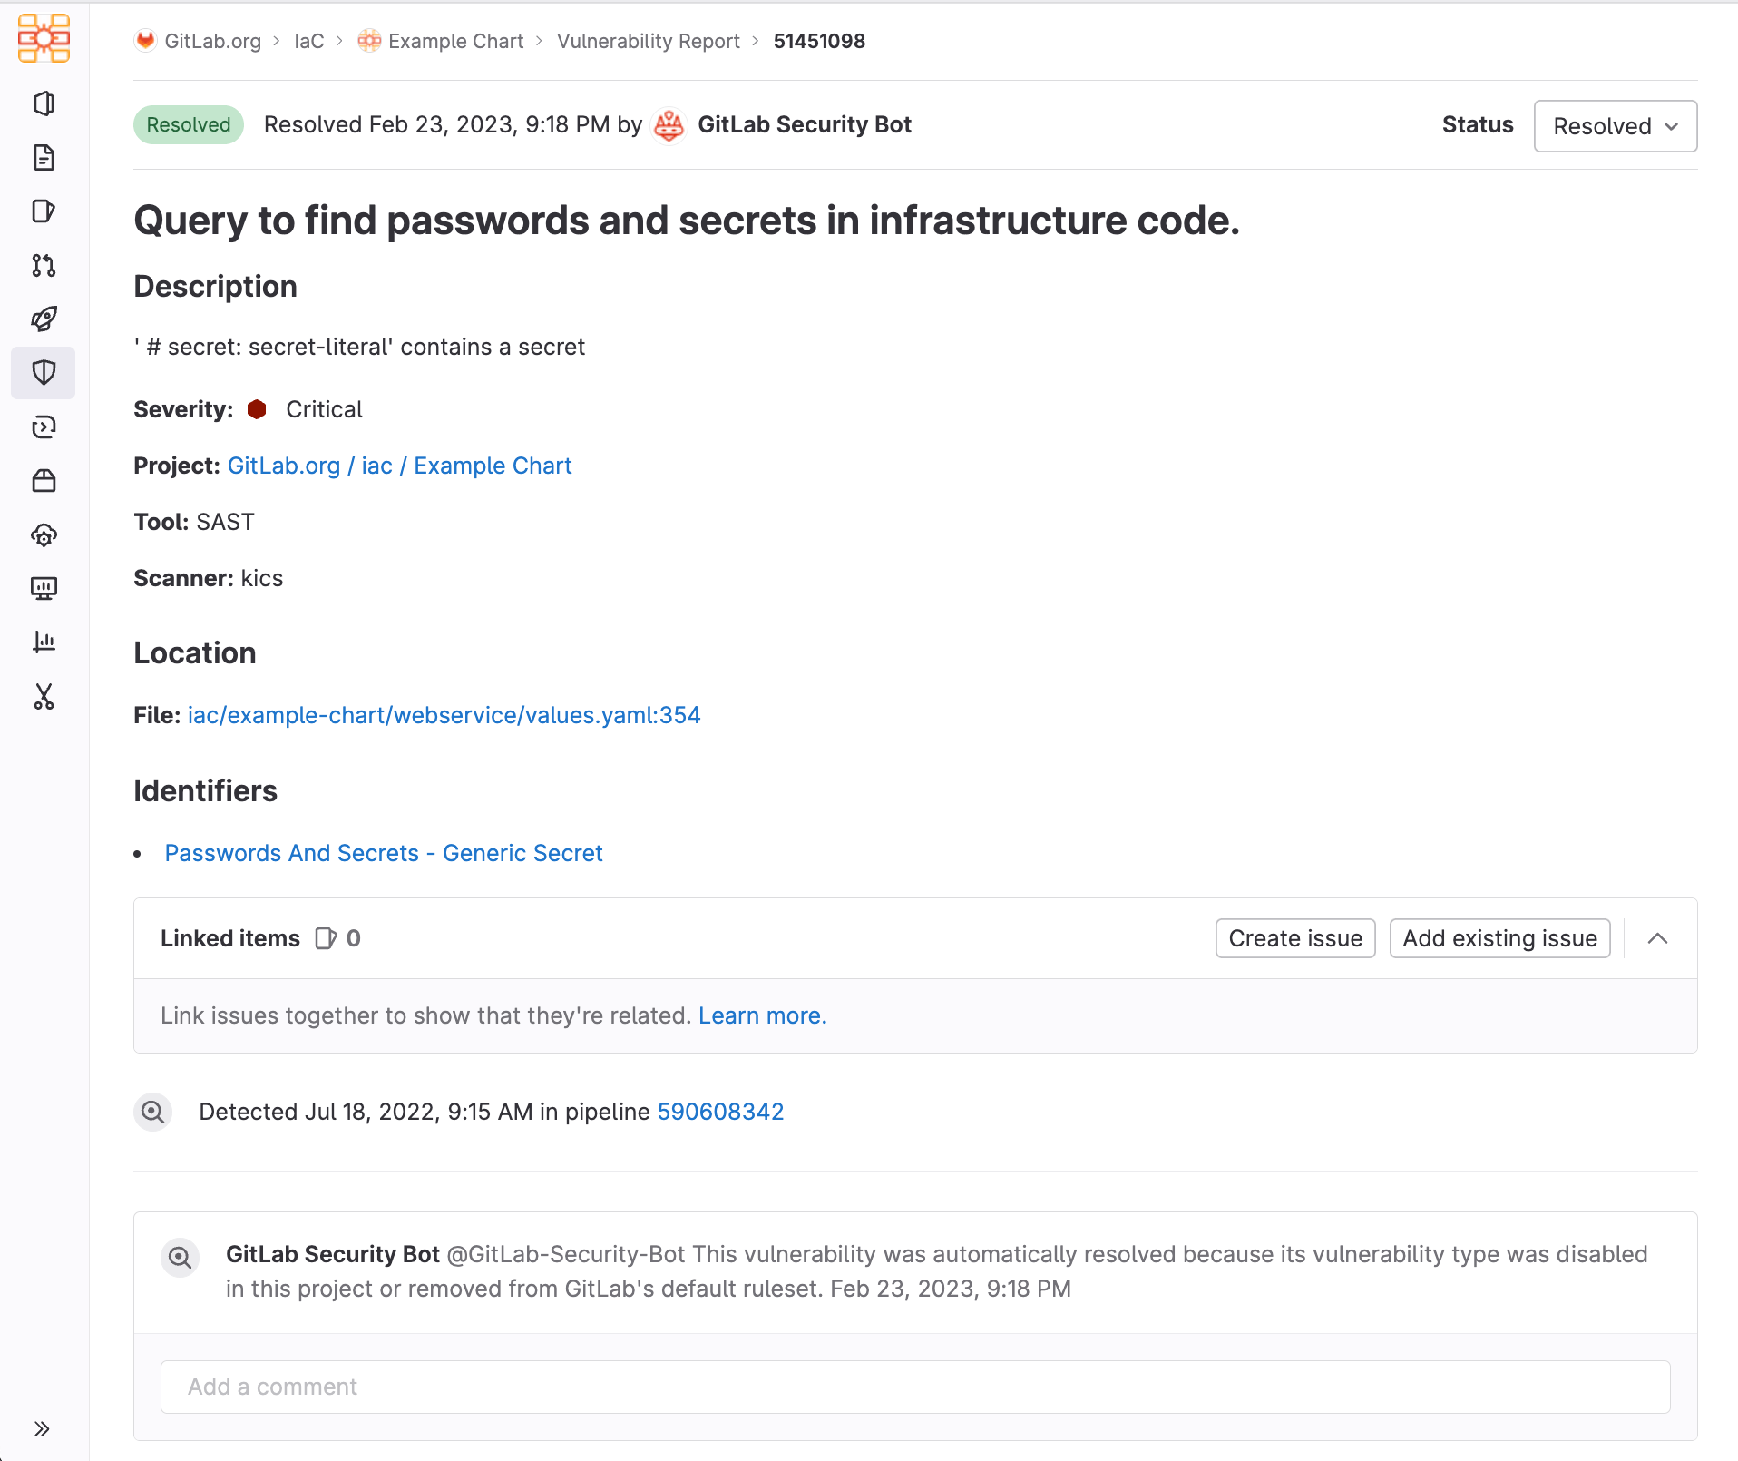
Task: Open the Merge requests sidebar icon
Action: 43,266
